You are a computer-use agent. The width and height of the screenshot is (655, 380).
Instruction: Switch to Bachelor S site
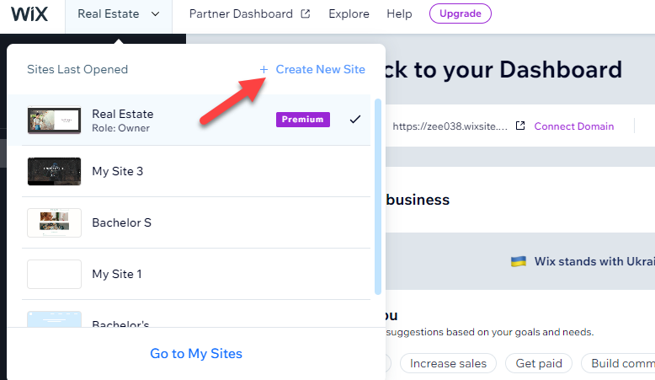(121, 222)
